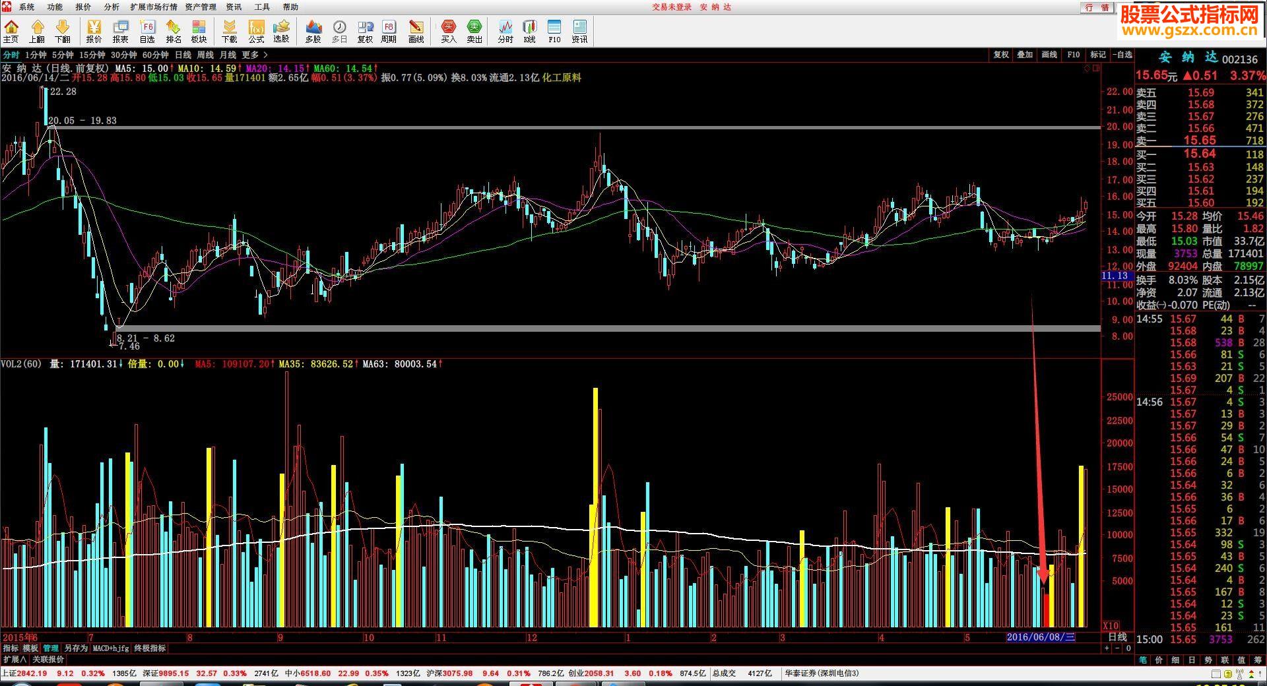Viewport: 1267px width, 686px height.
Task: Open the 公式 formula manager icon
Action: 256,31
